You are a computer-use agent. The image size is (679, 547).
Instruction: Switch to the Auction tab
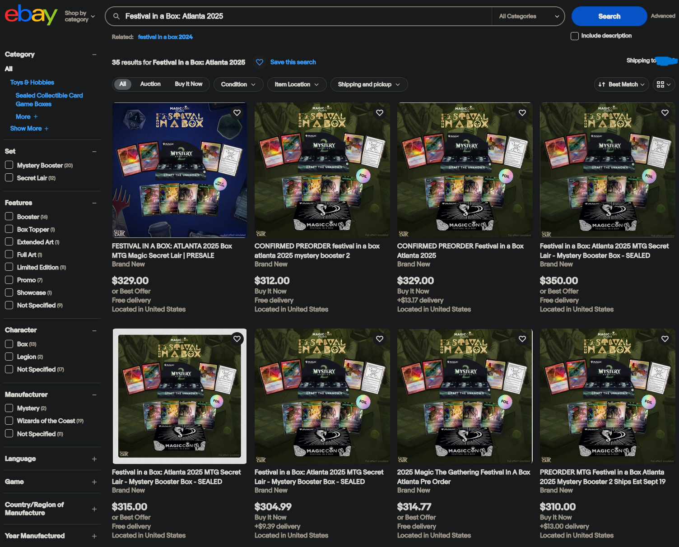150,84
